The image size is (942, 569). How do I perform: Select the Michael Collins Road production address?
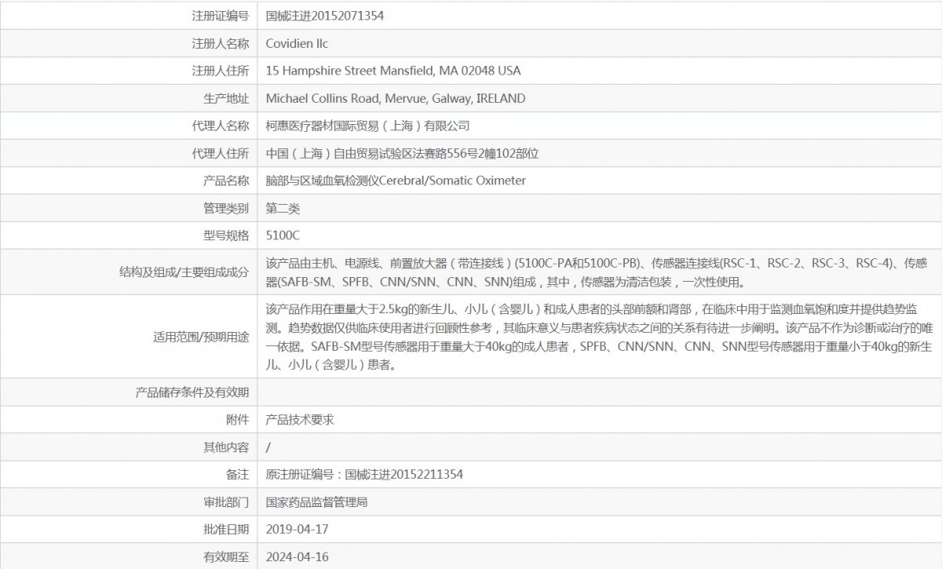pos(396,98)
